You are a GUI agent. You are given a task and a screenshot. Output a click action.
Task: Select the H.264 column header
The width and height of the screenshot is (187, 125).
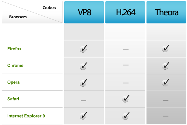[x=125, y=12]
